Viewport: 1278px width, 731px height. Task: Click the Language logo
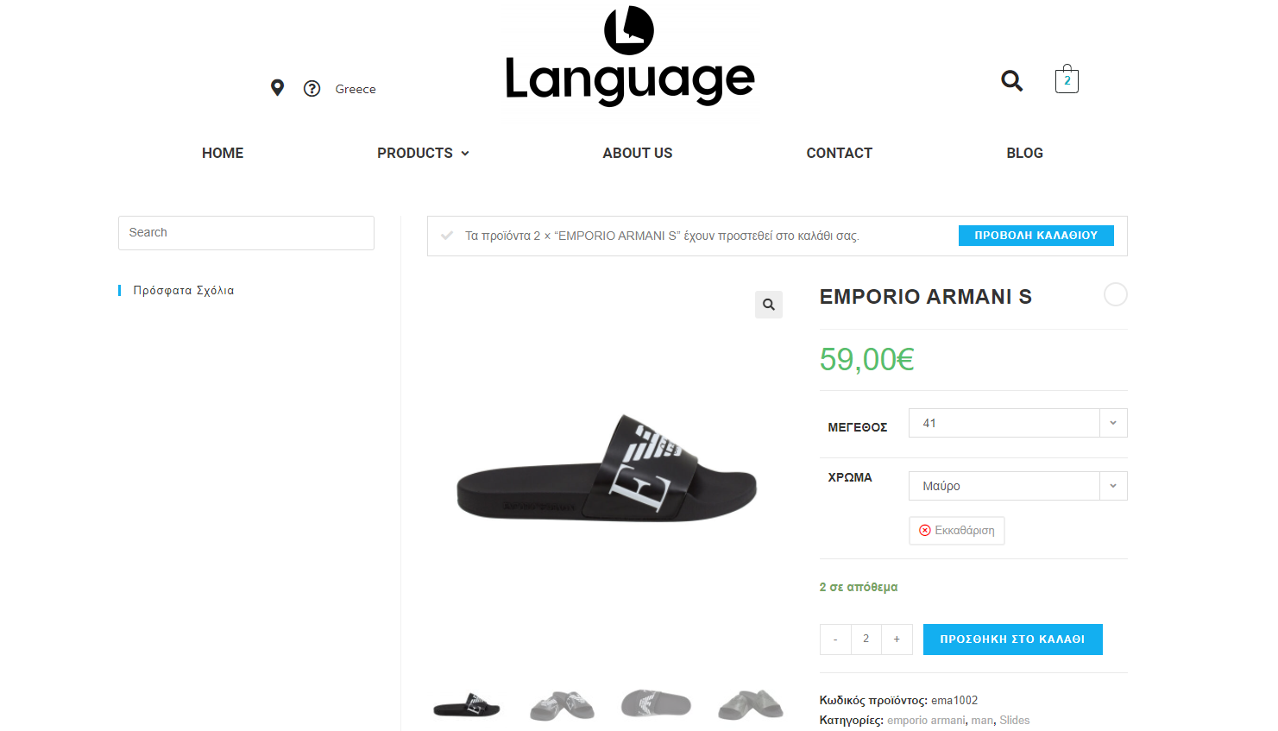tap(630, 55)
